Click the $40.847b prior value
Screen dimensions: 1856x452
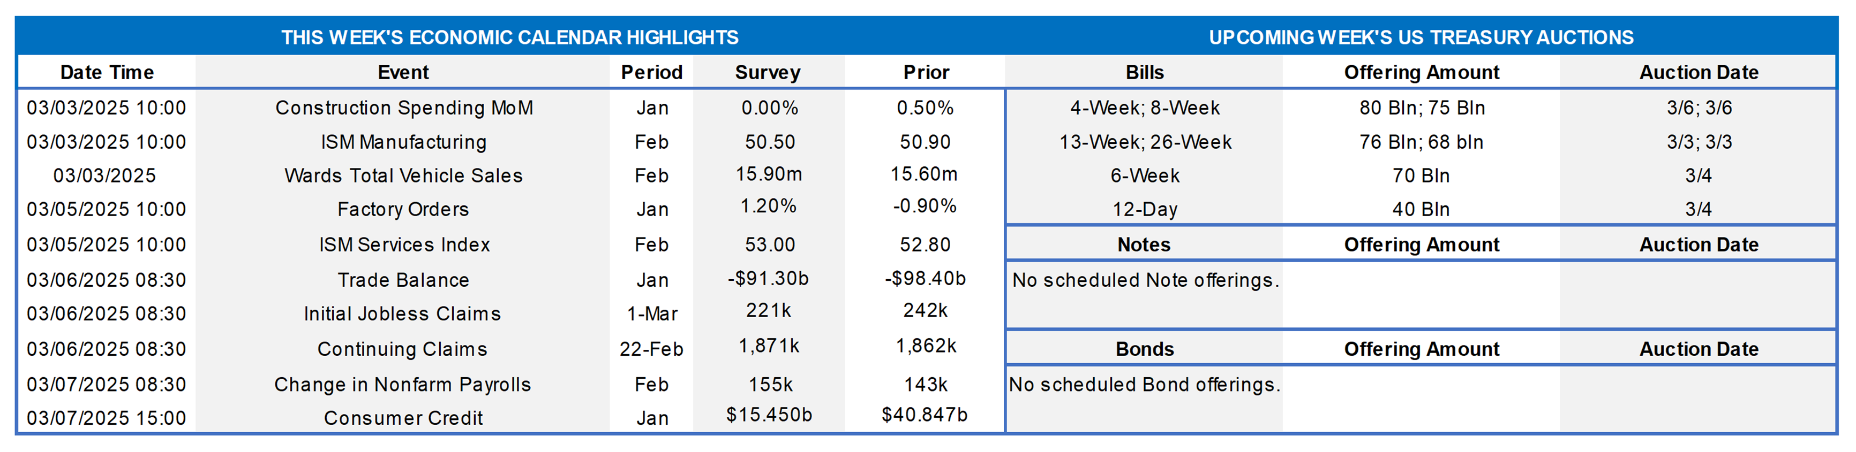pos(925,415)
